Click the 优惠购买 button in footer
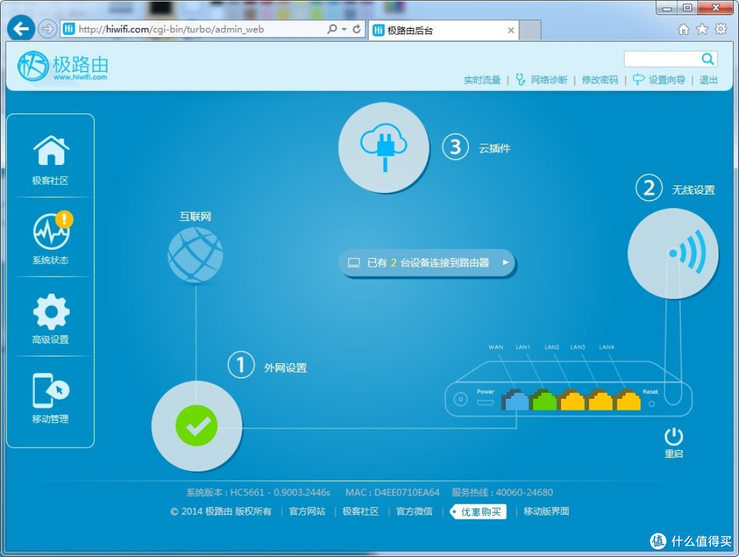This screenshot has width=739, height=557. [x=480, y=511]
